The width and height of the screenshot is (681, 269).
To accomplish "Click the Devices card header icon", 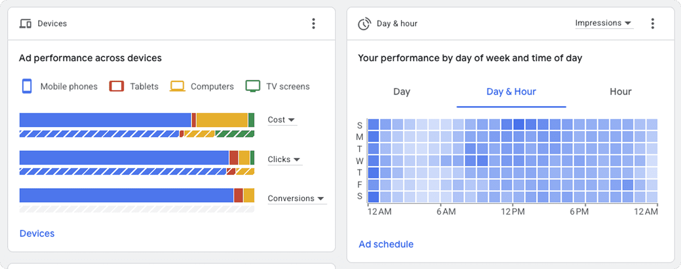I will (25, 24).
